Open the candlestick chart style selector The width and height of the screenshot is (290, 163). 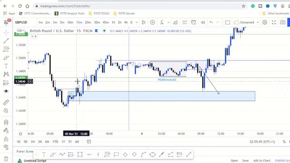pos(144,22)
